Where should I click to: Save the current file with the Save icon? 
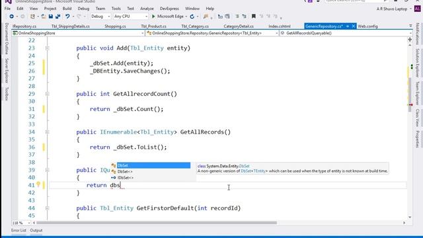coord(51,17)
